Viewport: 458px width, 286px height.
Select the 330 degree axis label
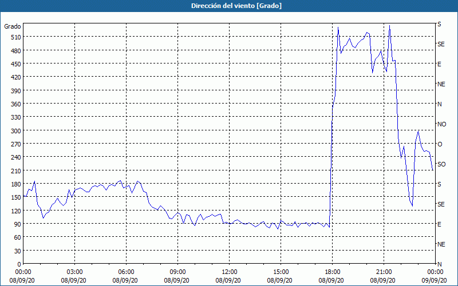pos(16,117)
